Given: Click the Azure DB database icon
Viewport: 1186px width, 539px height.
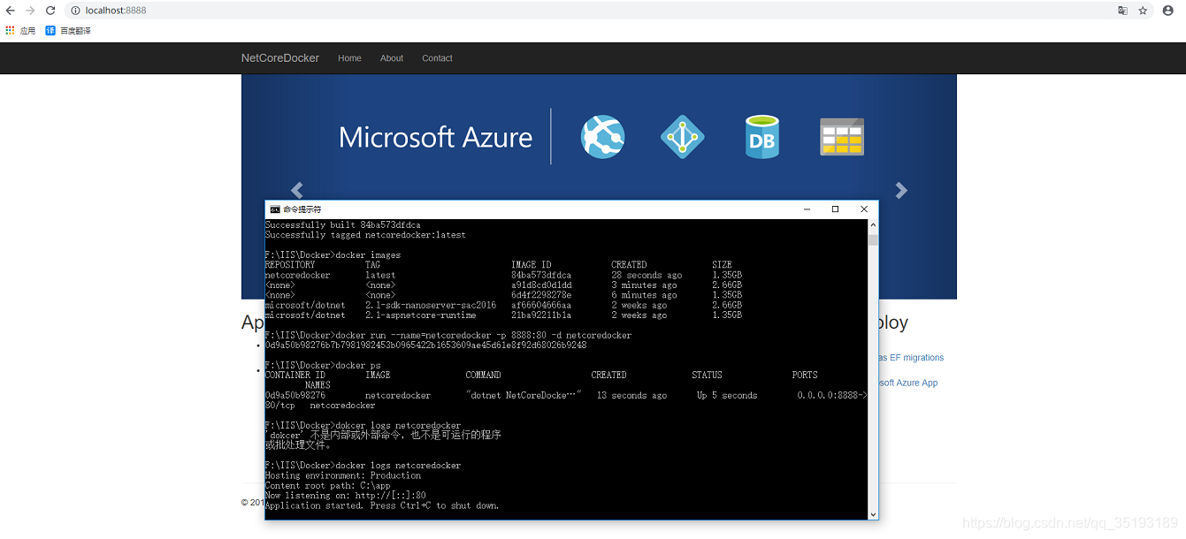Looking at the screenshot, I should (x=761, y=137).
